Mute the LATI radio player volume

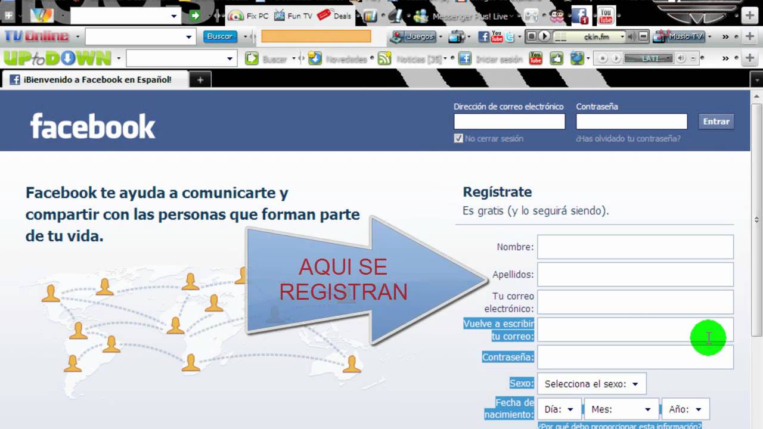pos(681,58)
